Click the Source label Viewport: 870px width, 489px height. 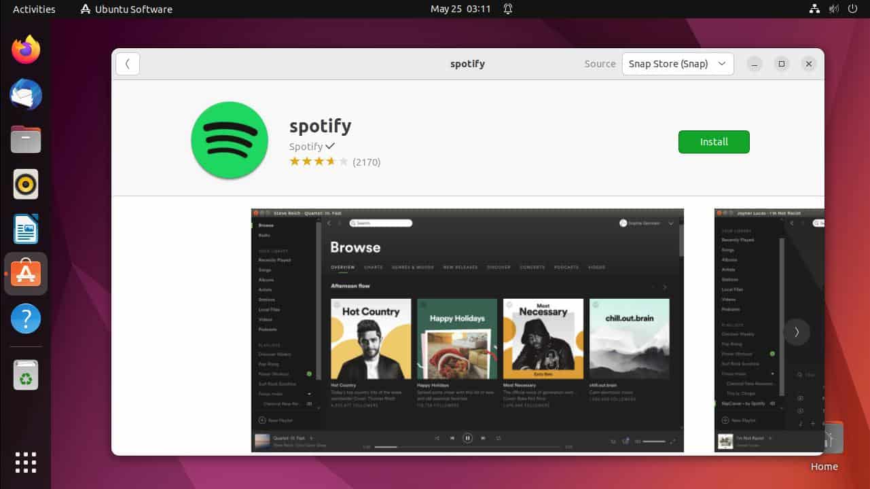[x=600, y=64]
